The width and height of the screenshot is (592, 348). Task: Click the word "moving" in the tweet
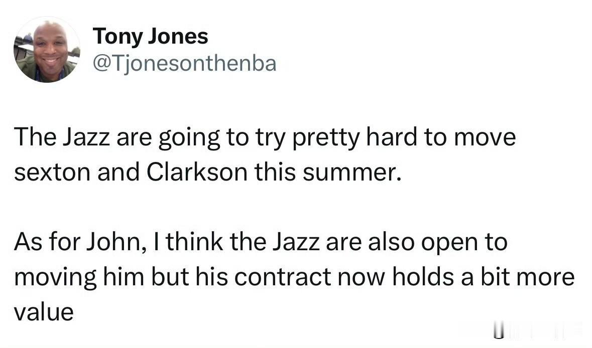coord(56,278)
